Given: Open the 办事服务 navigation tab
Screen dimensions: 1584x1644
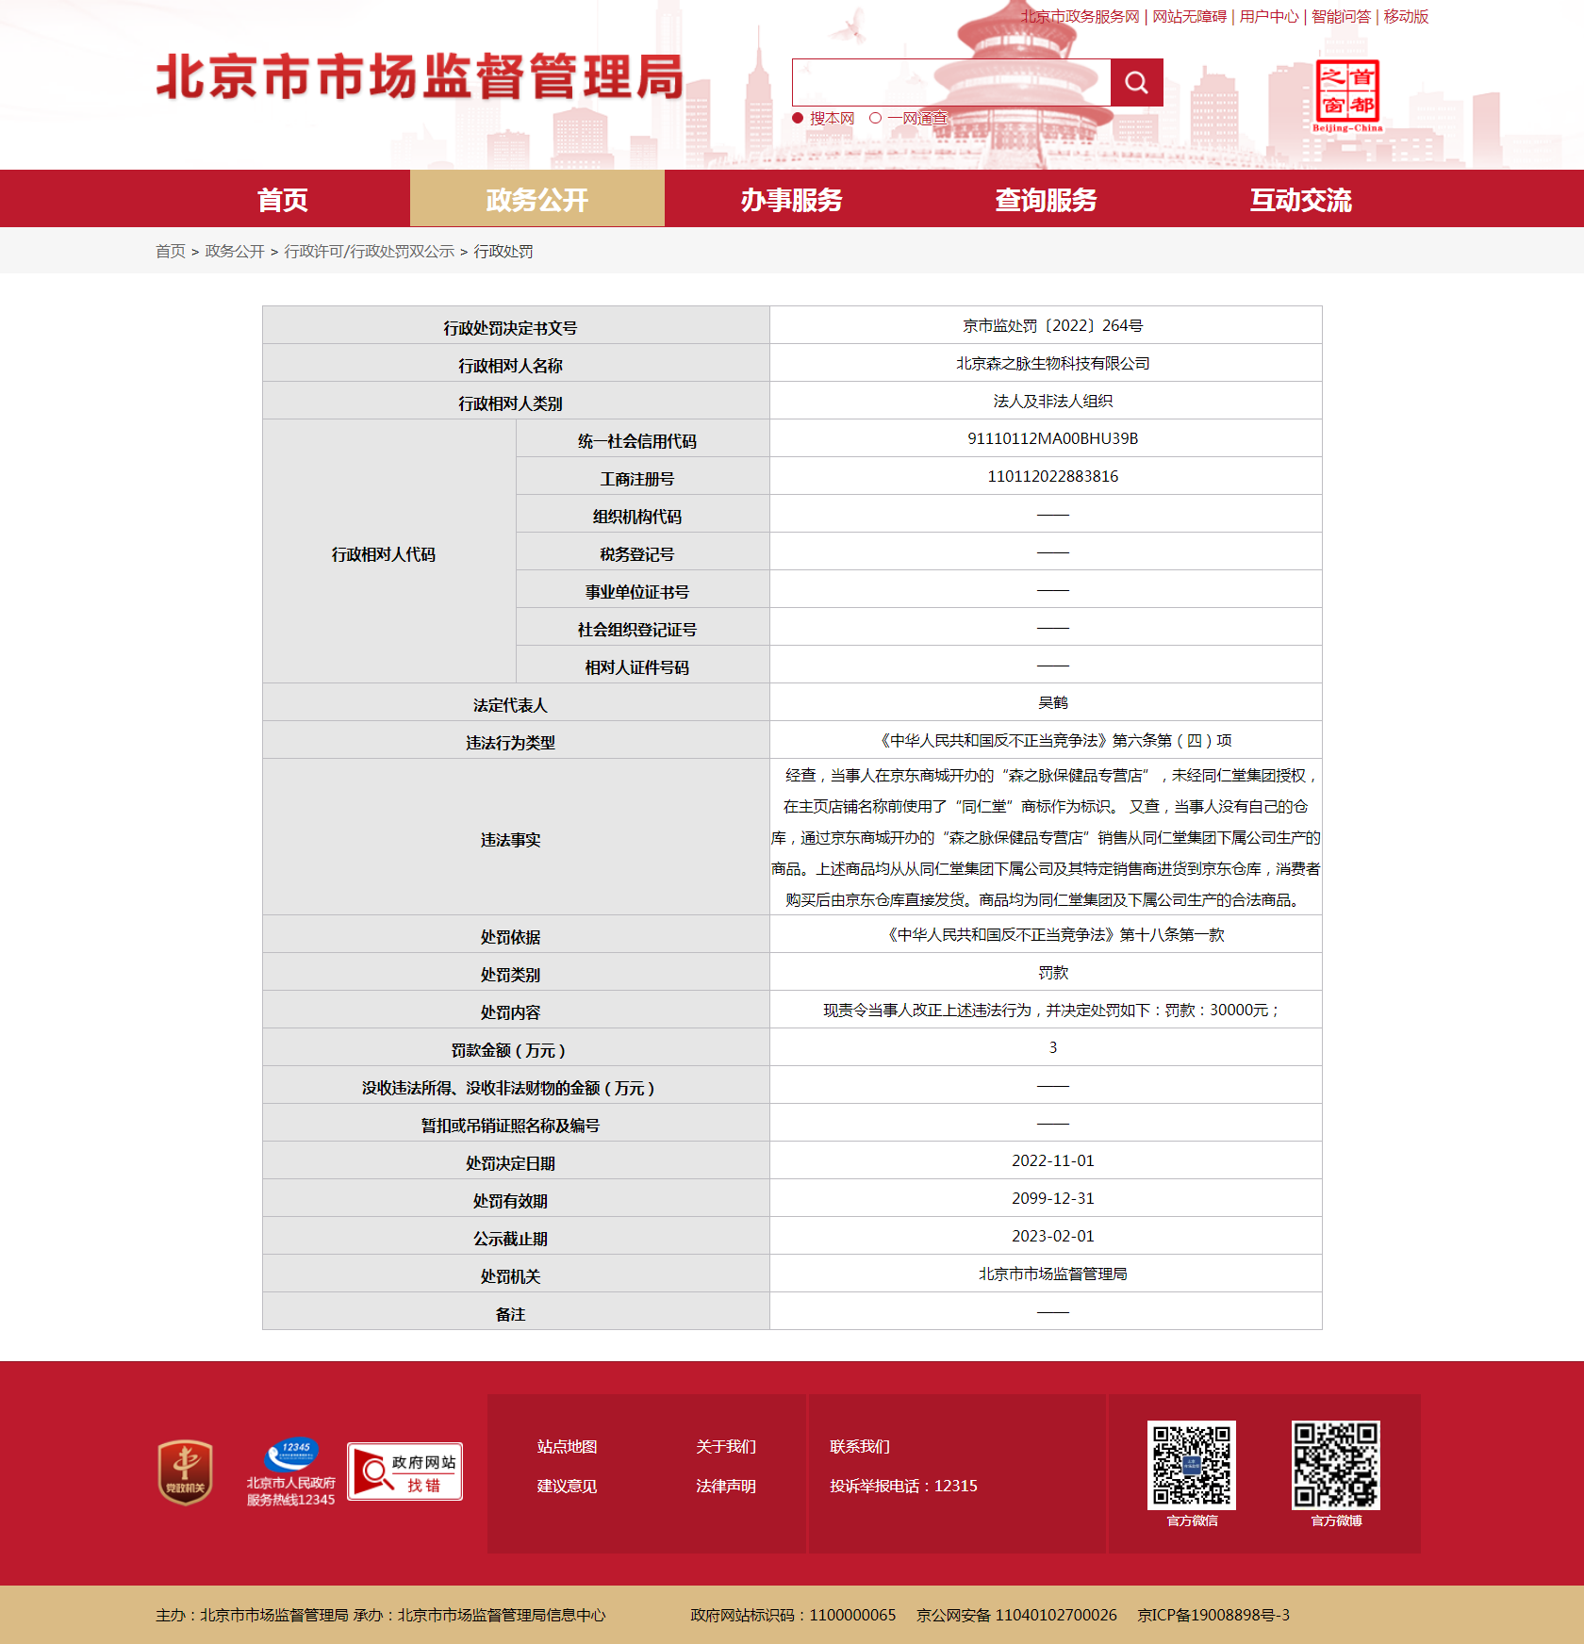Looking at the screenshot, I should (792, 199).
